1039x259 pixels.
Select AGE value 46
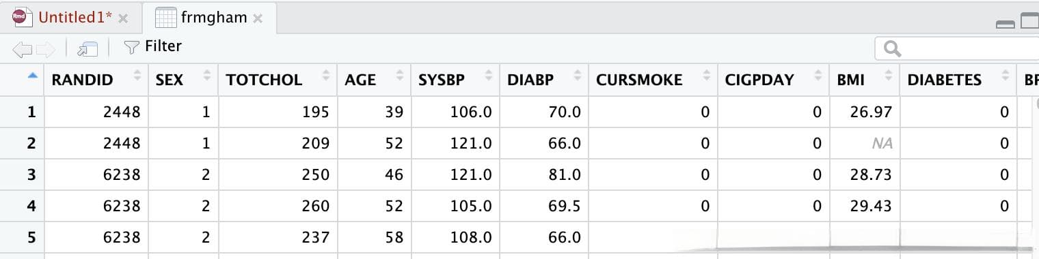coord(394,174)
